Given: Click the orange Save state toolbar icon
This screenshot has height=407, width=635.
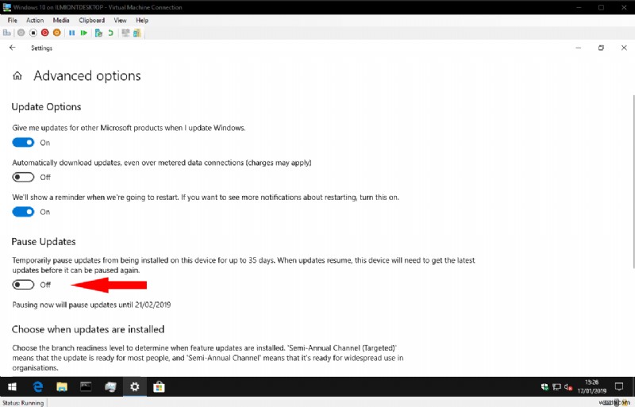Looking at the screenshot, I should pyautogui.click(x=56, y=33).
